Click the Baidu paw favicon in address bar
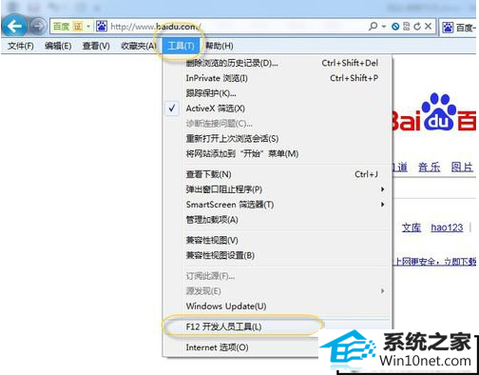 point(102,27)
